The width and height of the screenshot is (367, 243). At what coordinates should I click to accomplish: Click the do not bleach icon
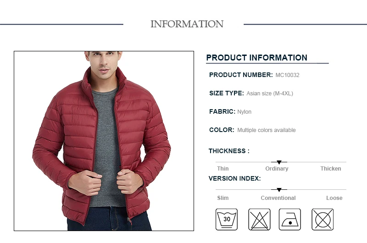(259, 219)
